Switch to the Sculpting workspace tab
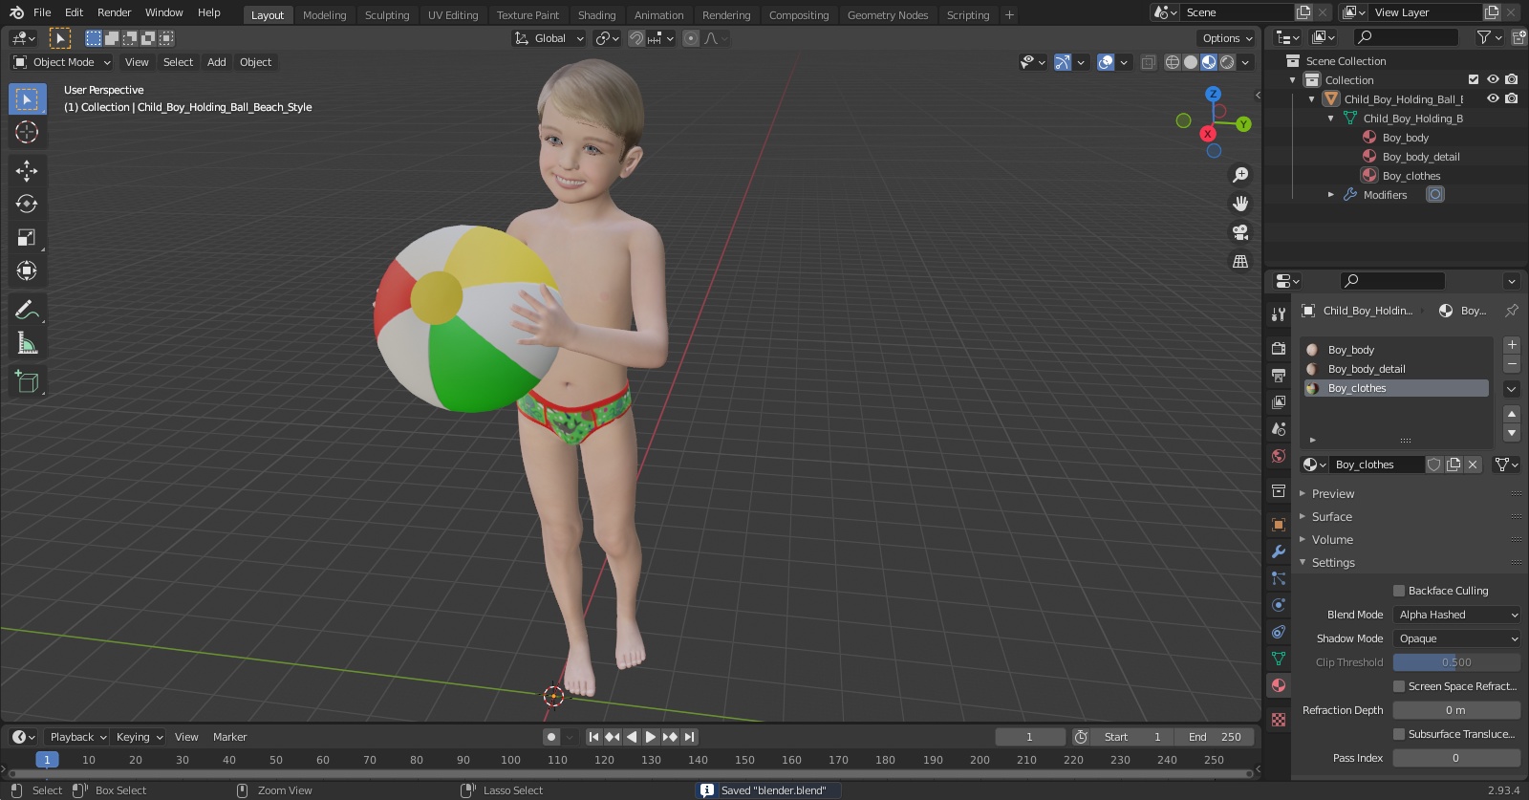The width and height of the screenshot is (1529, 800). pyautogui.click(x=387, y=15)
